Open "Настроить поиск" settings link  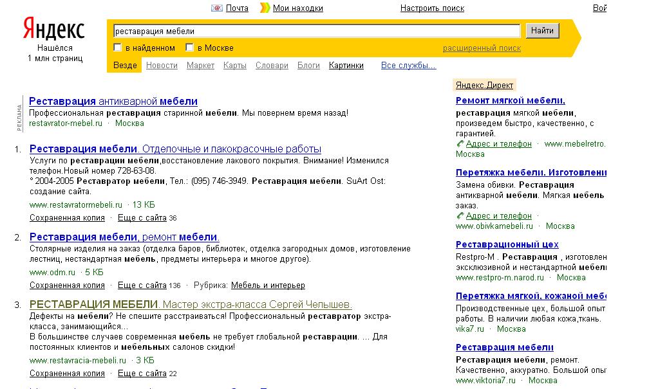pos(432,8)
